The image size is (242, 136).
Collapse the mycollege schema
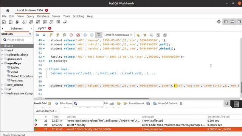(x=2, y=63)
